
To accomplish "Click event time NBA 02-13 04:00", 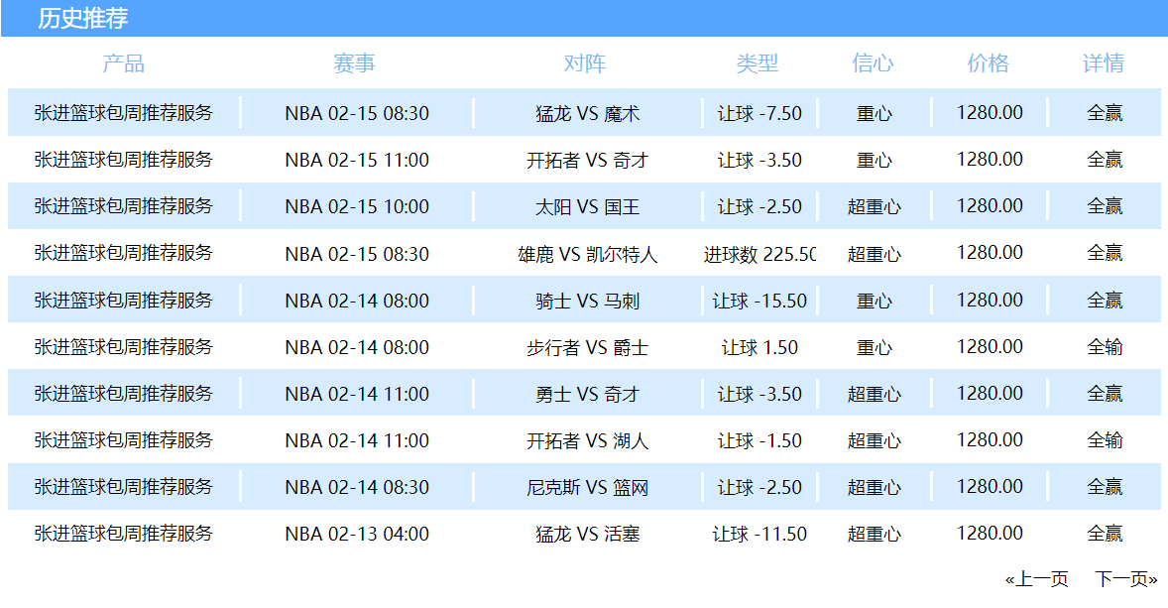I will click(x=357, y=534).
